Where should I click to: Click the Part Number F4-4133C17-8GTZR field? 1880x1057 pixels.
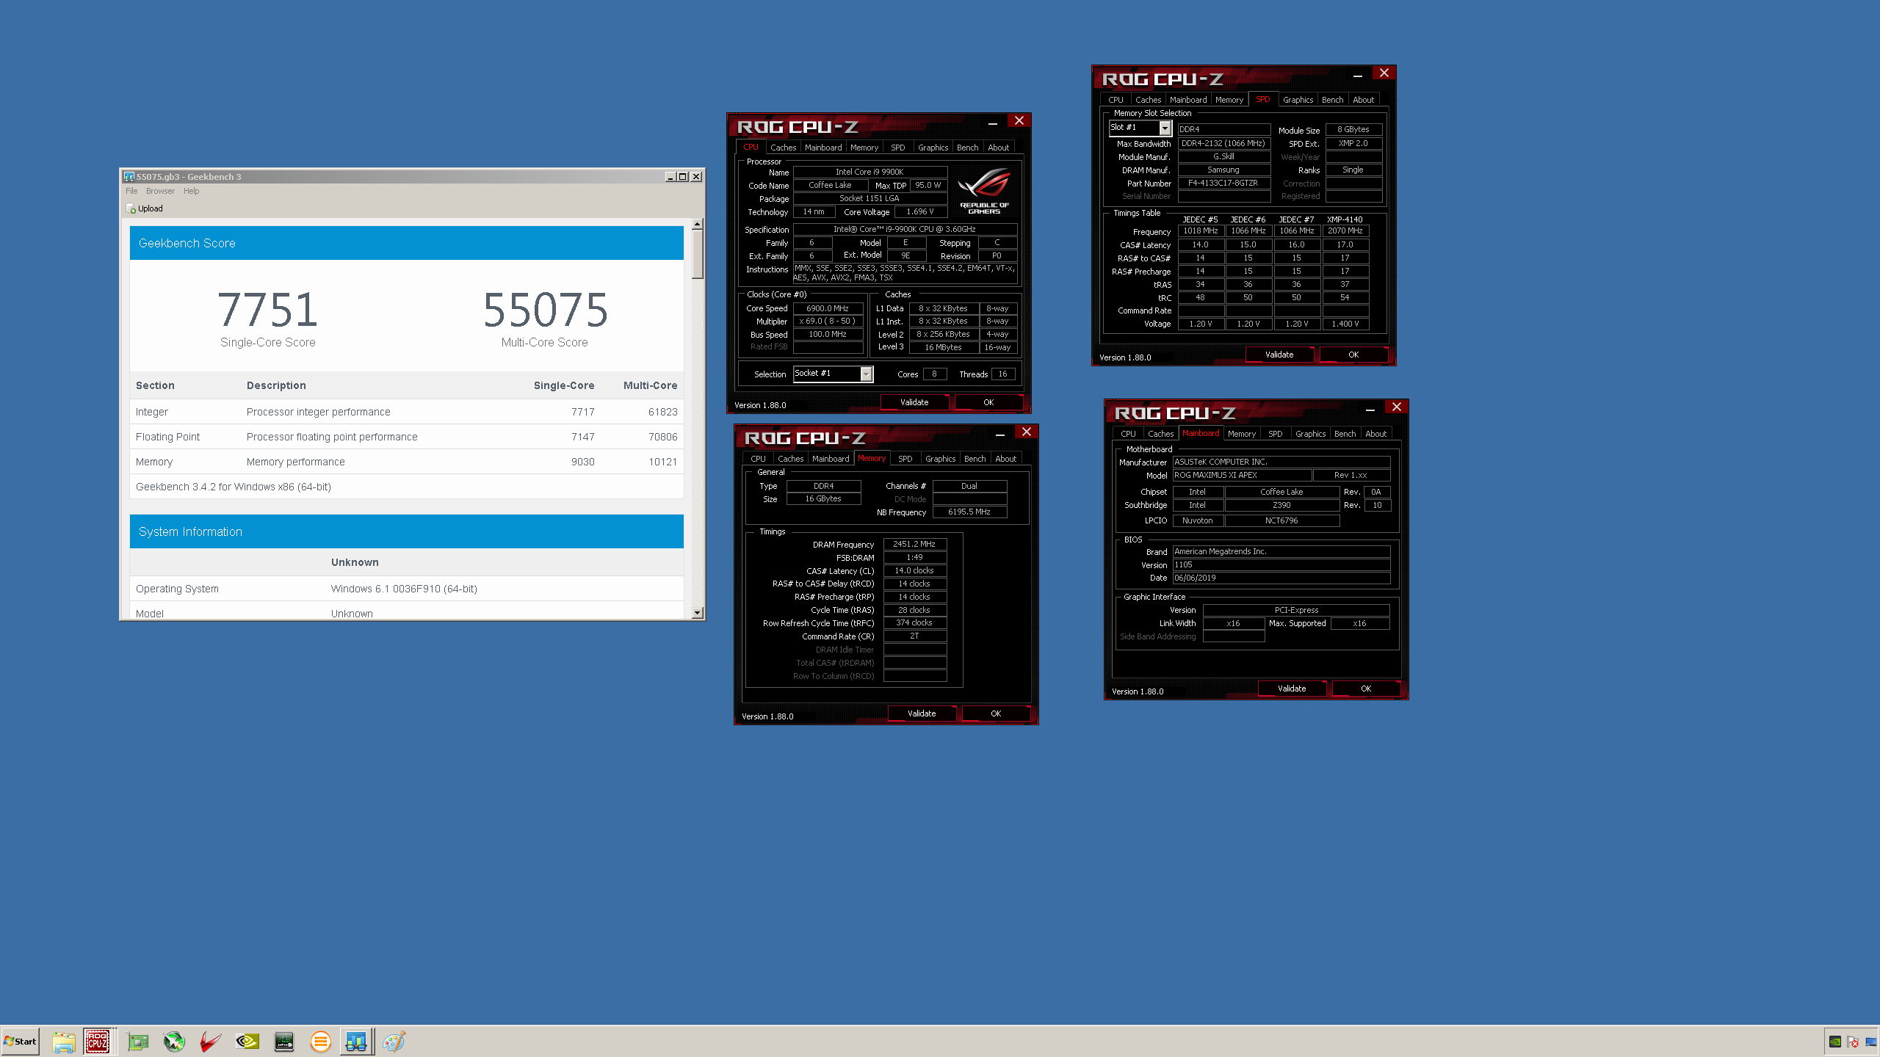tap(1223, 184)
